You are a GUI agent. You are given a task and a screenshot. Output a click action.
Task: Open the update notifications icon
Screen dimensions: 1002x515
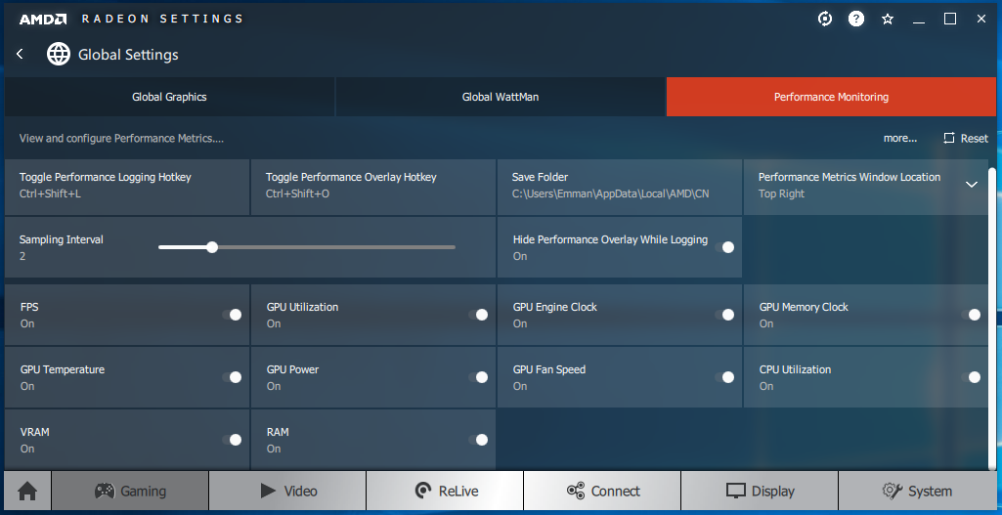pyautogui.click(x=825, y=19)
